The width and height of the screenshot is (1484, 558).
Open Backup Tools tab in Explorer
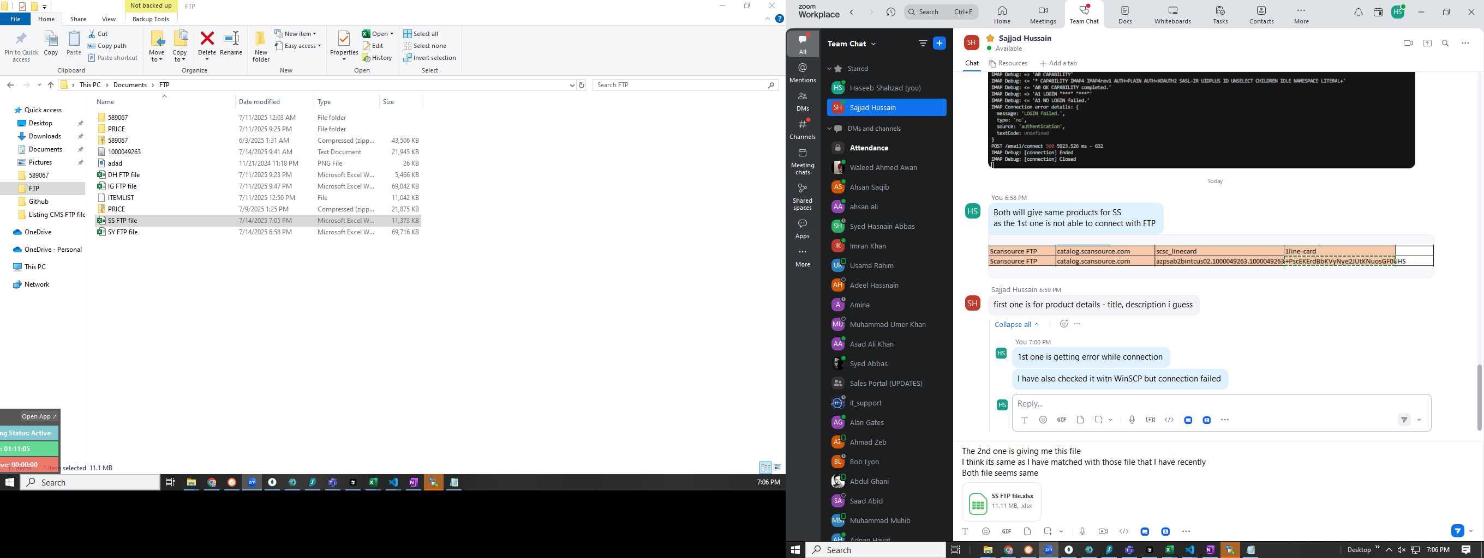pos(151,19)
